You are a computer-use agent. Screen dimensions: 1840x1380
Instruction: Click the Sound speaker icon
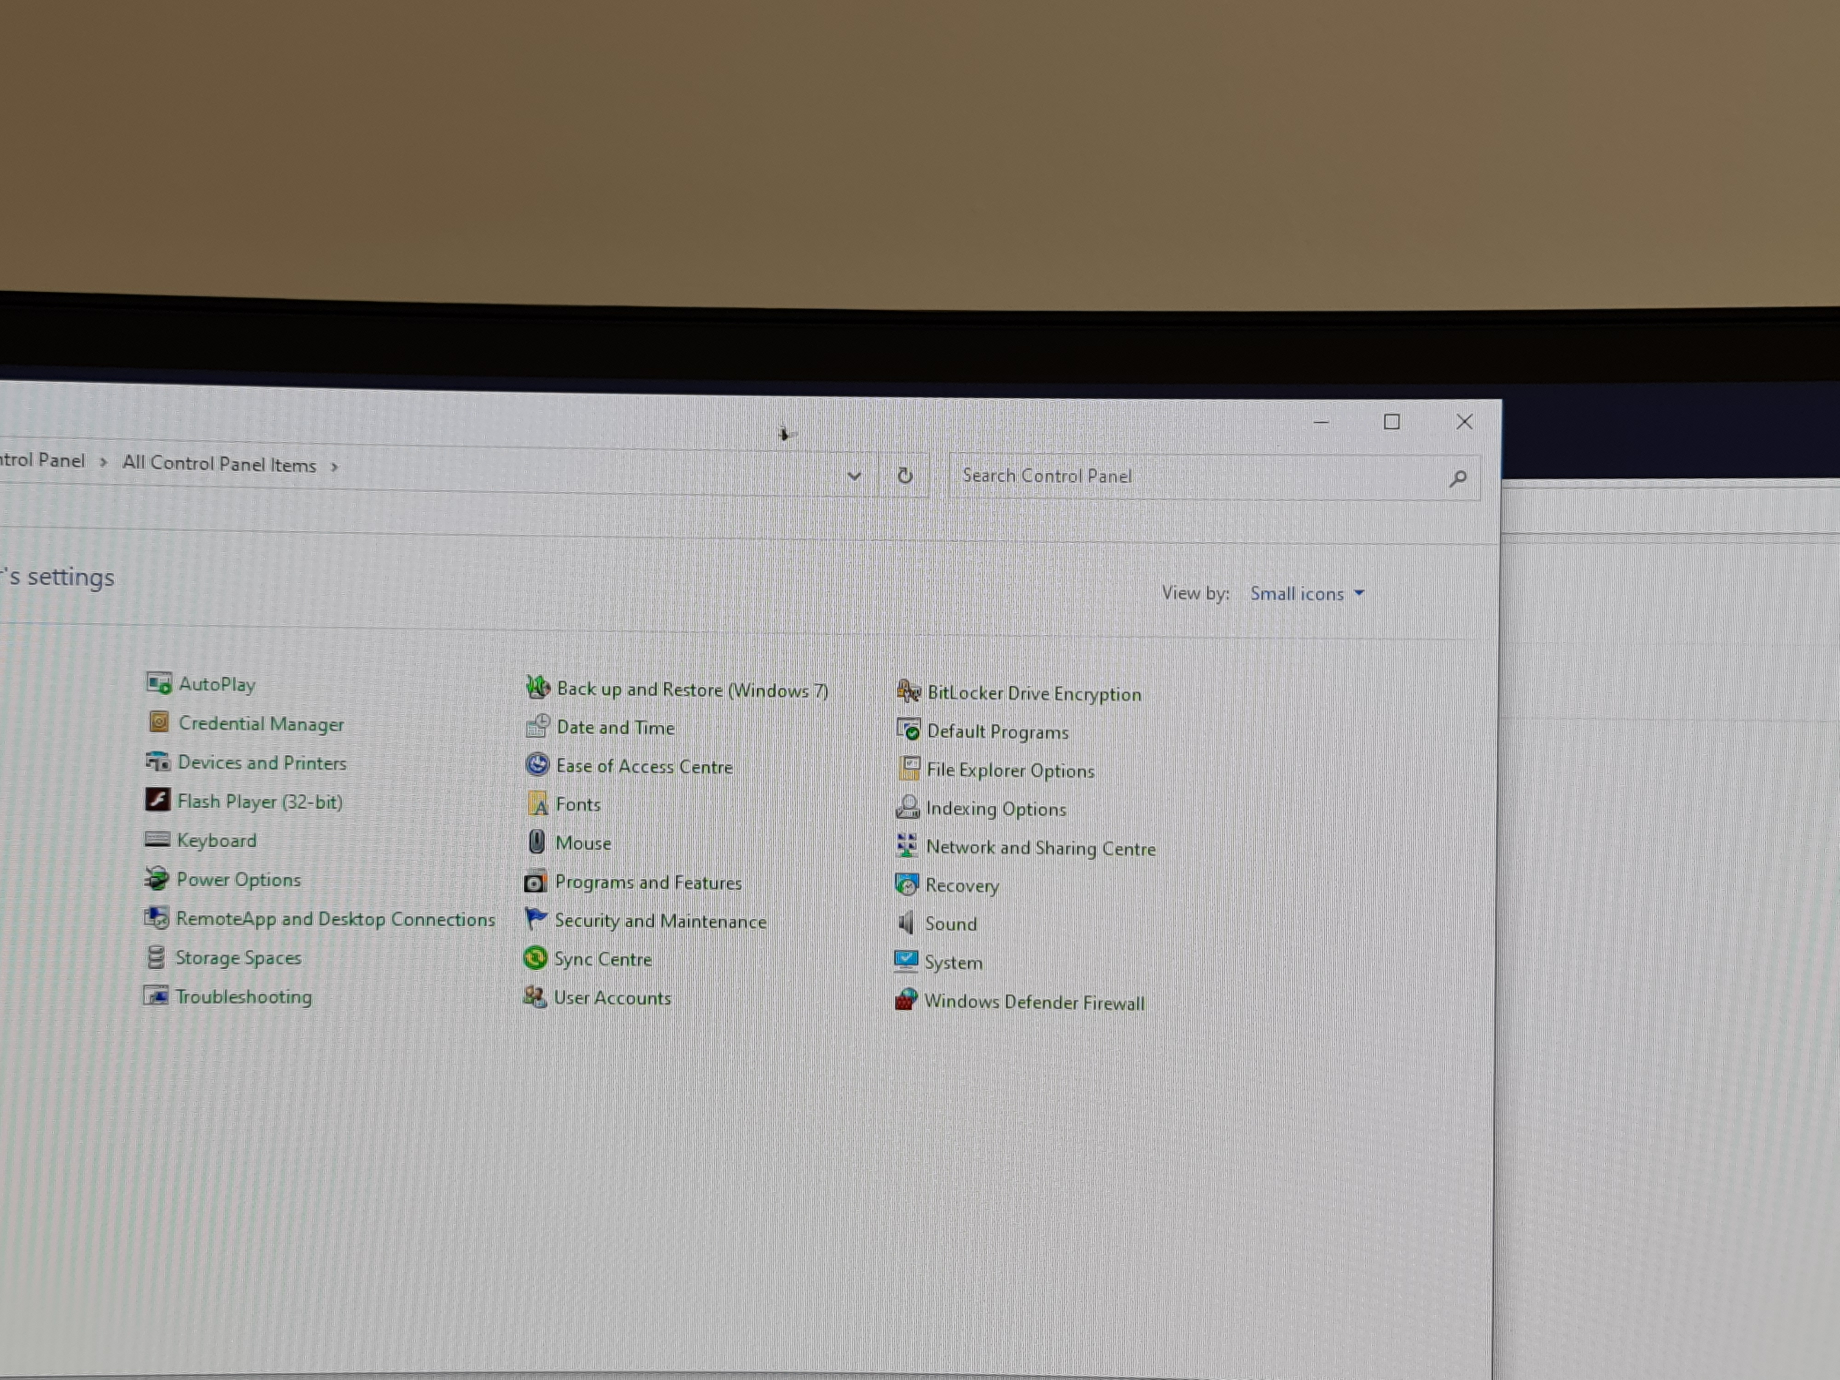(906, 922)
